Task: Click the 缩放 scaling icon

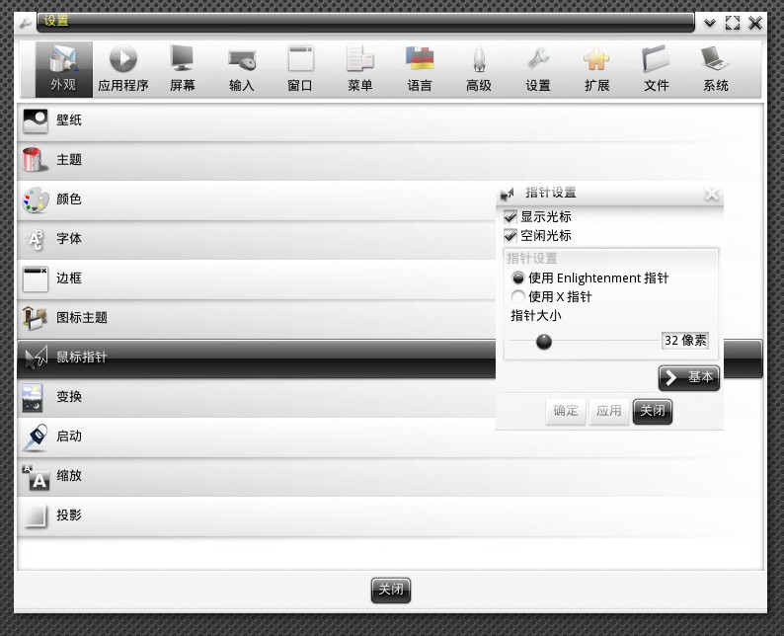Action: point(36,477)
